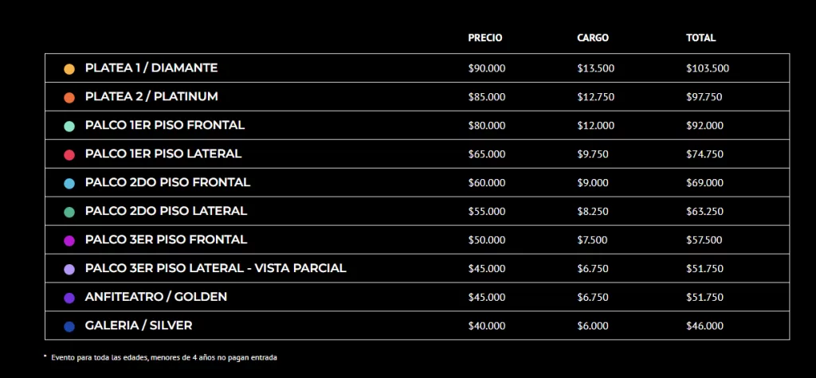Click the lavender dot for Palco 3er Piso Lateral
This screenshot has height=378, width=816.
pyautogui.click(x=69, y=269)
